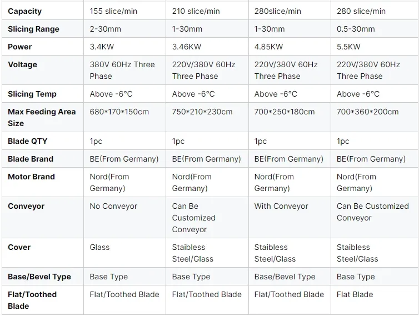Viewport: 419px width, 316px height.
Task: Click the Base/Bevel Type value cell
Action: 290,277
